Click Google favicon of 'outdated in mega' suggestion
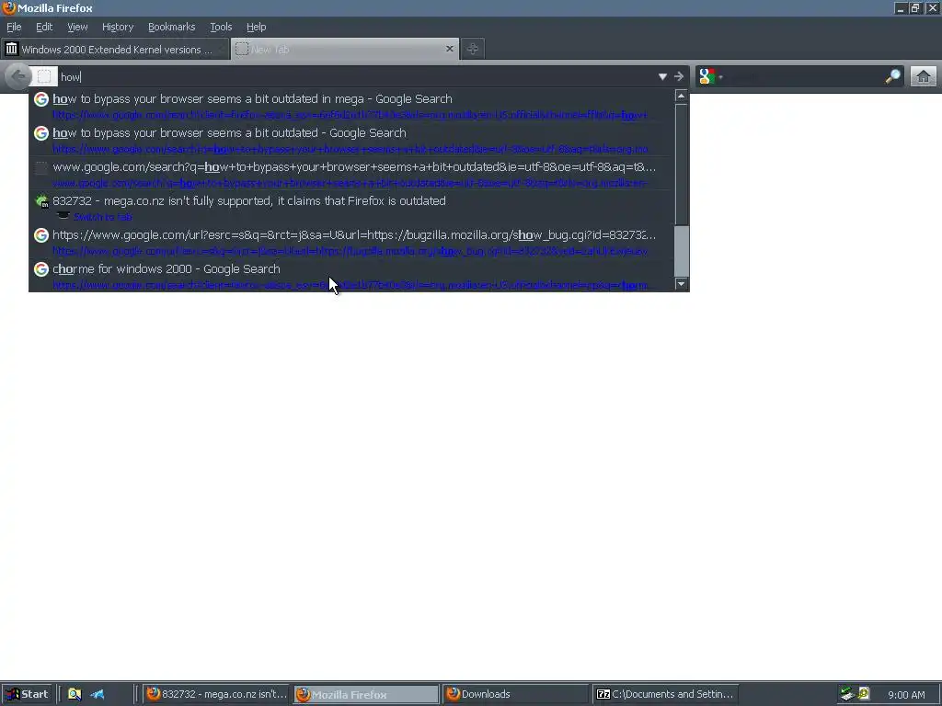Viewport: 942px width, 706px height. pyautogui.click(x=40, y=99)
